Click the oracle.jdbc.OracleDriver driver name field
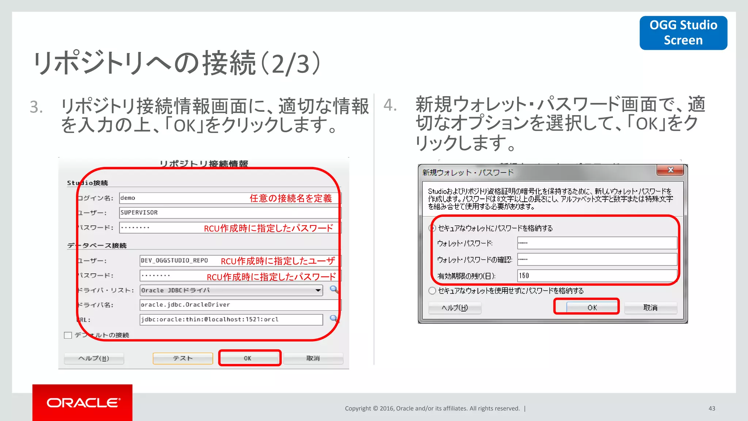 click(240, 304)
